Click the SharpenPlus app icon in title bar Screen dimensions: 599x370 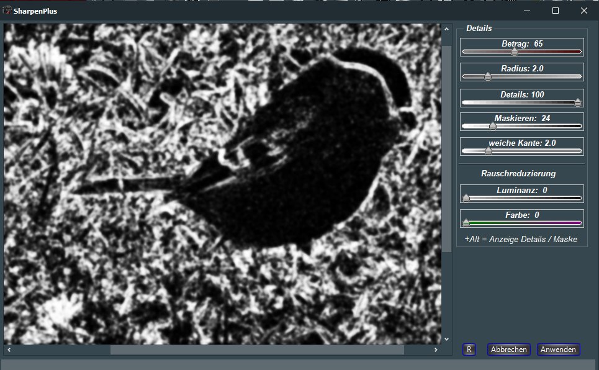8,11
